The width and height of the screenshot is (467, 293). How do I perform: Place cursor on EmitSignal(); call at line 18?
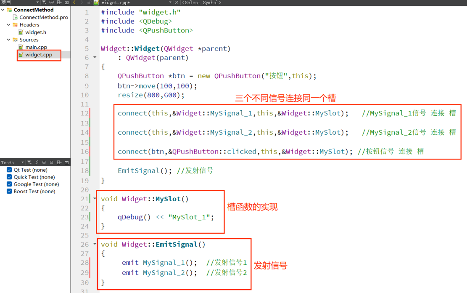145,170
